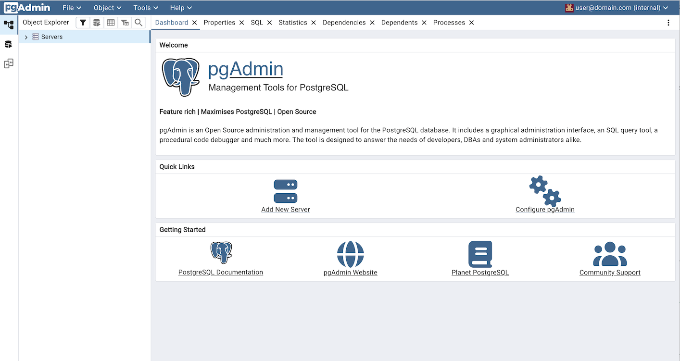The height and width of the screenshot is (361, 680).
Task: Open the Tools dropdown menu
Action: click(x=147, y=8)
